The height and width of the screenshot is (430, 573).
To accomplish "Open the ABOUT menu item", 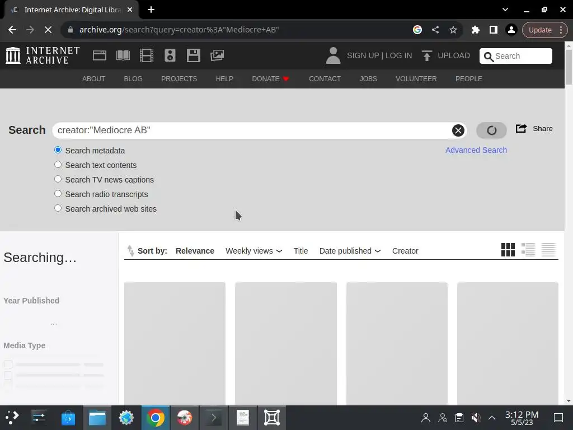I will click(93, 78).
